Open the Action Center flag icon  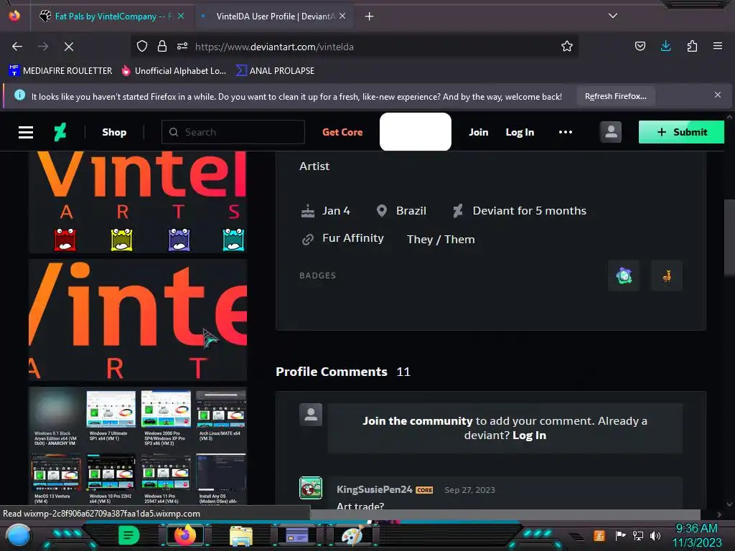(621, 535)
